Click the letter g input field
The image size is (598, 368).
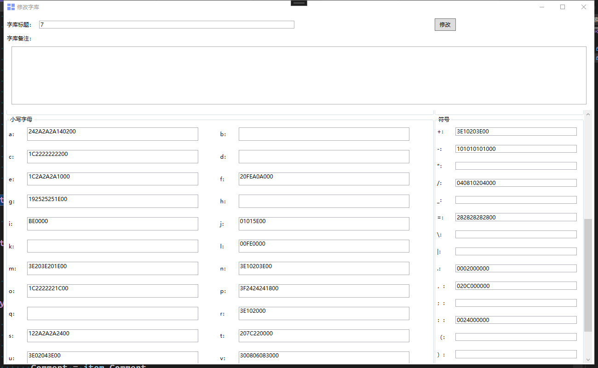113,201
